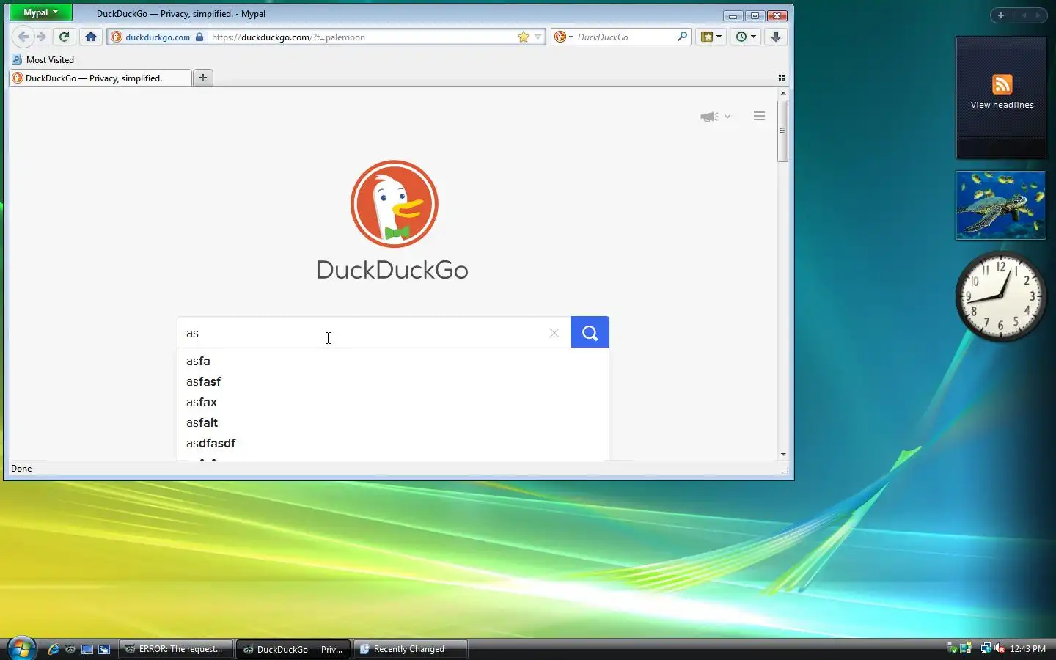Click the vertical scrollbar thumb
This screenshot has height=660, width=1056.
[x=783, y=131]
